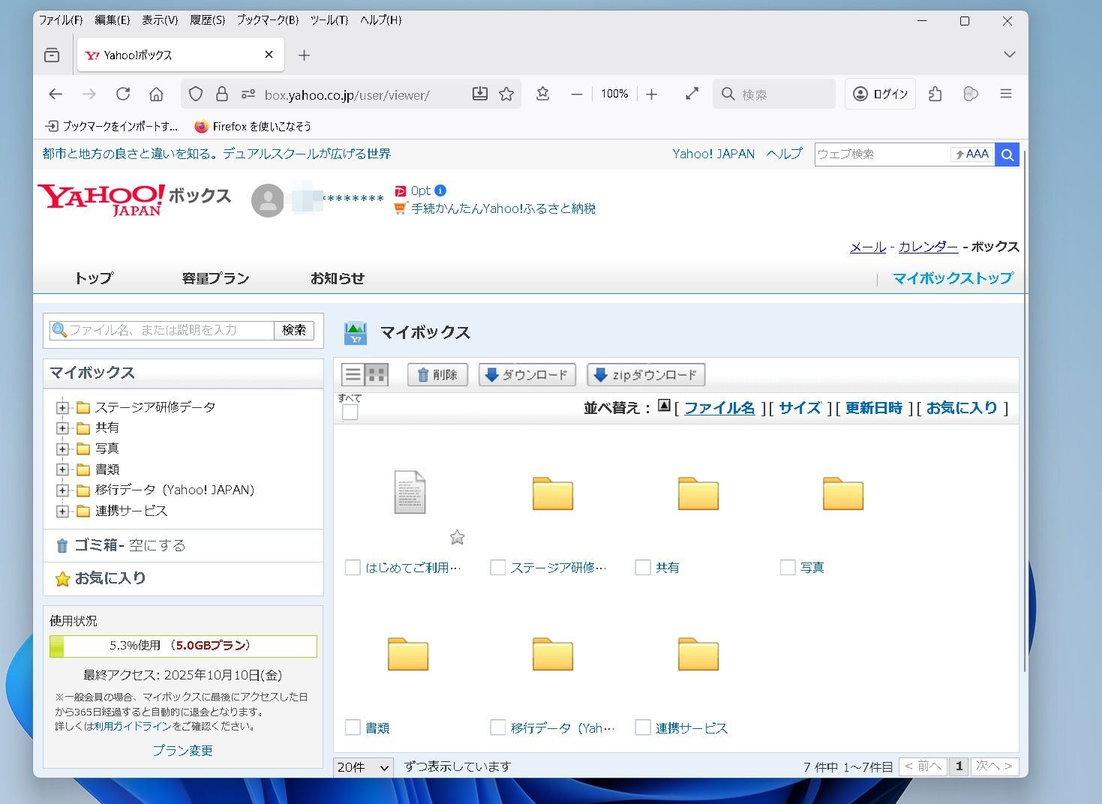Click the Firefox home icon

156,94
